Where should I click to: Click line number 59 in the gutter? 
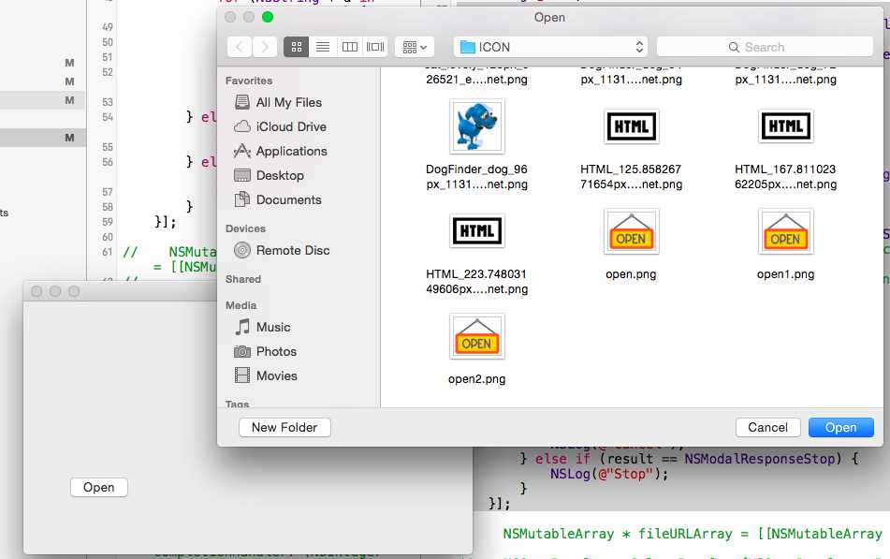(x=108, y=222)
